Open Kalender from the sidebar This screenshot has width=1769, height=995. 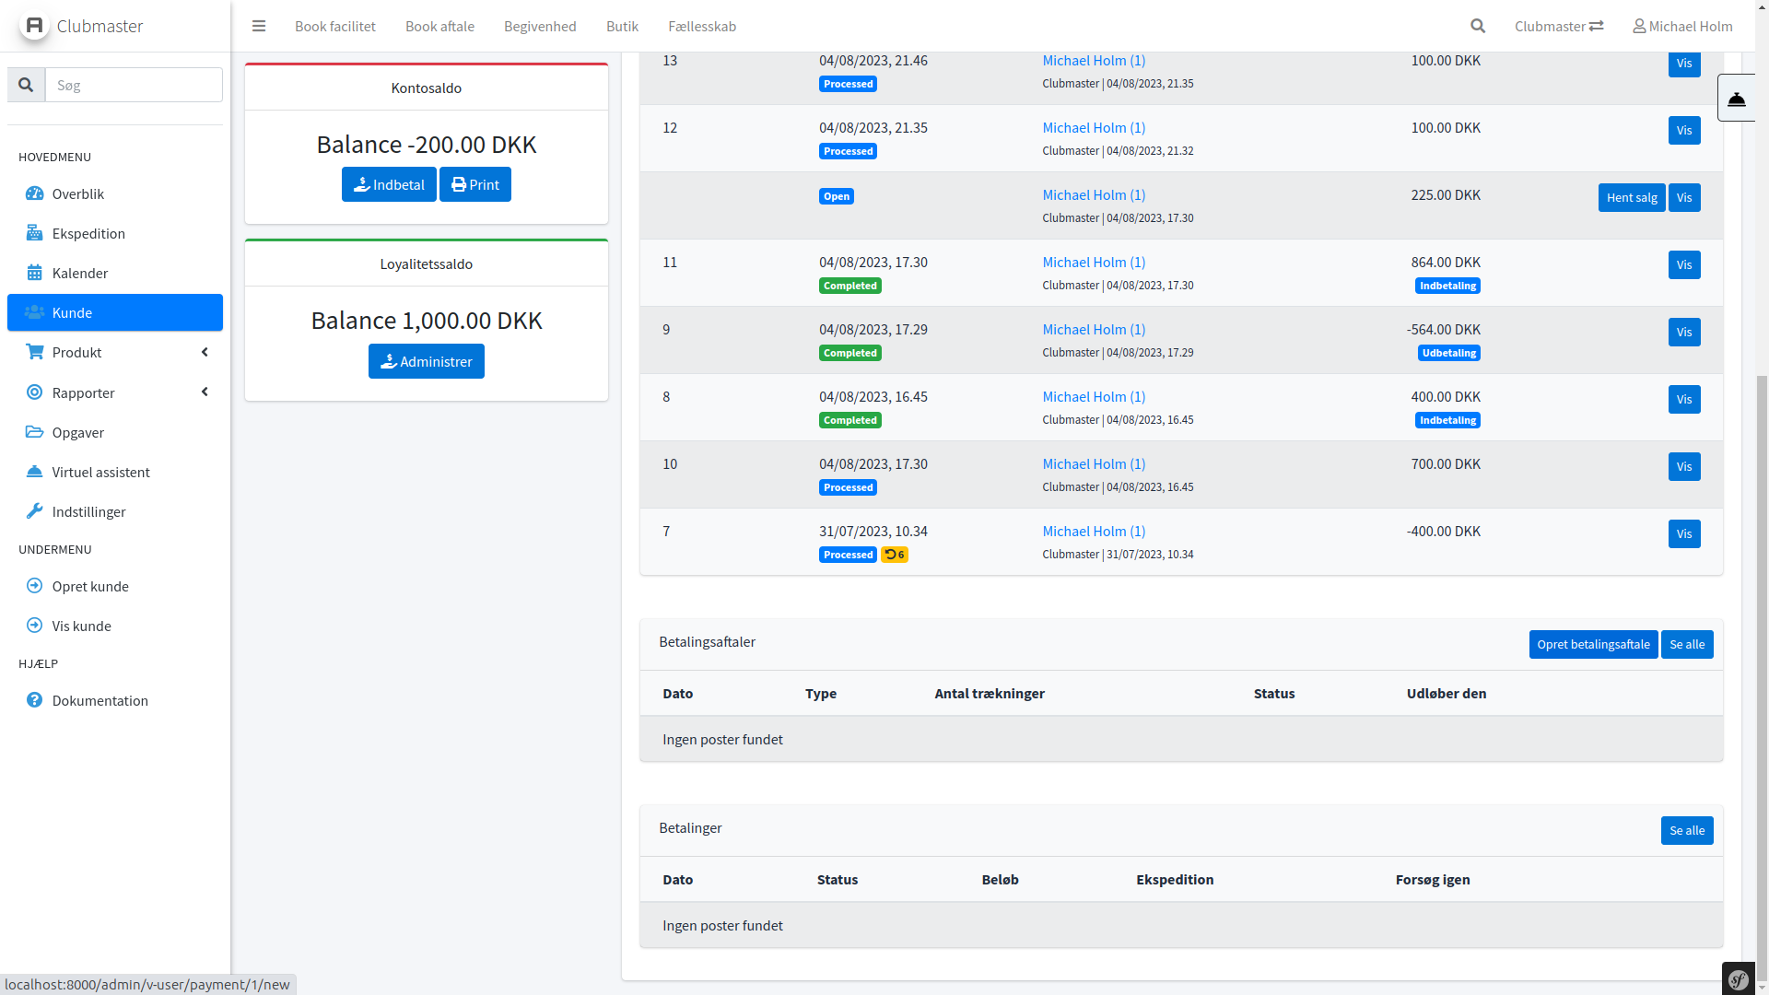(80, 273)
